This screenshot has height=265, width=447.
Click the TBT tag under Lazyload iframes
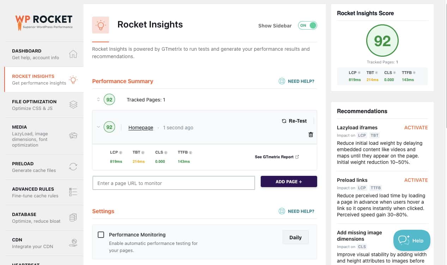click(374, 135)
